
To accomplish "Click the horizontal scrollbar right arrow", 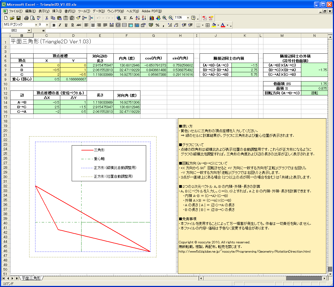I will [324, 278].
